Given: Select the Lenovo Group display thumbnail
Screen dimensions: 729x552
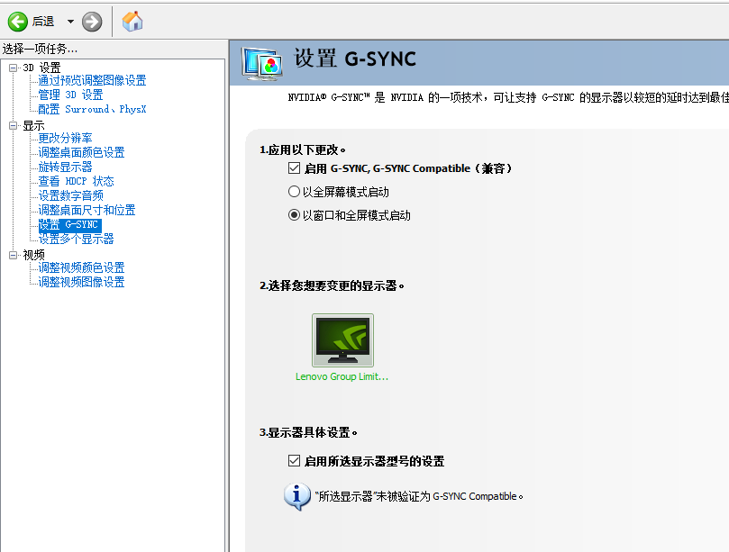Looking at the screenshot, I should point(342,340).
